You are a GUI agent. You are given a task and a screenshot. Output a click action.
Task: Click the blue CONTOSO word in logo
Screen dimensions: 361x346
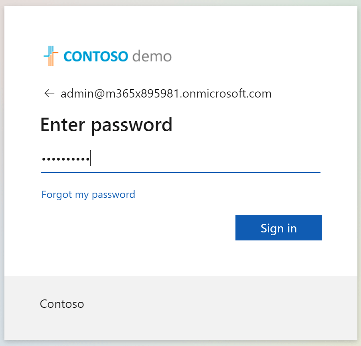(x=95, y=56)
